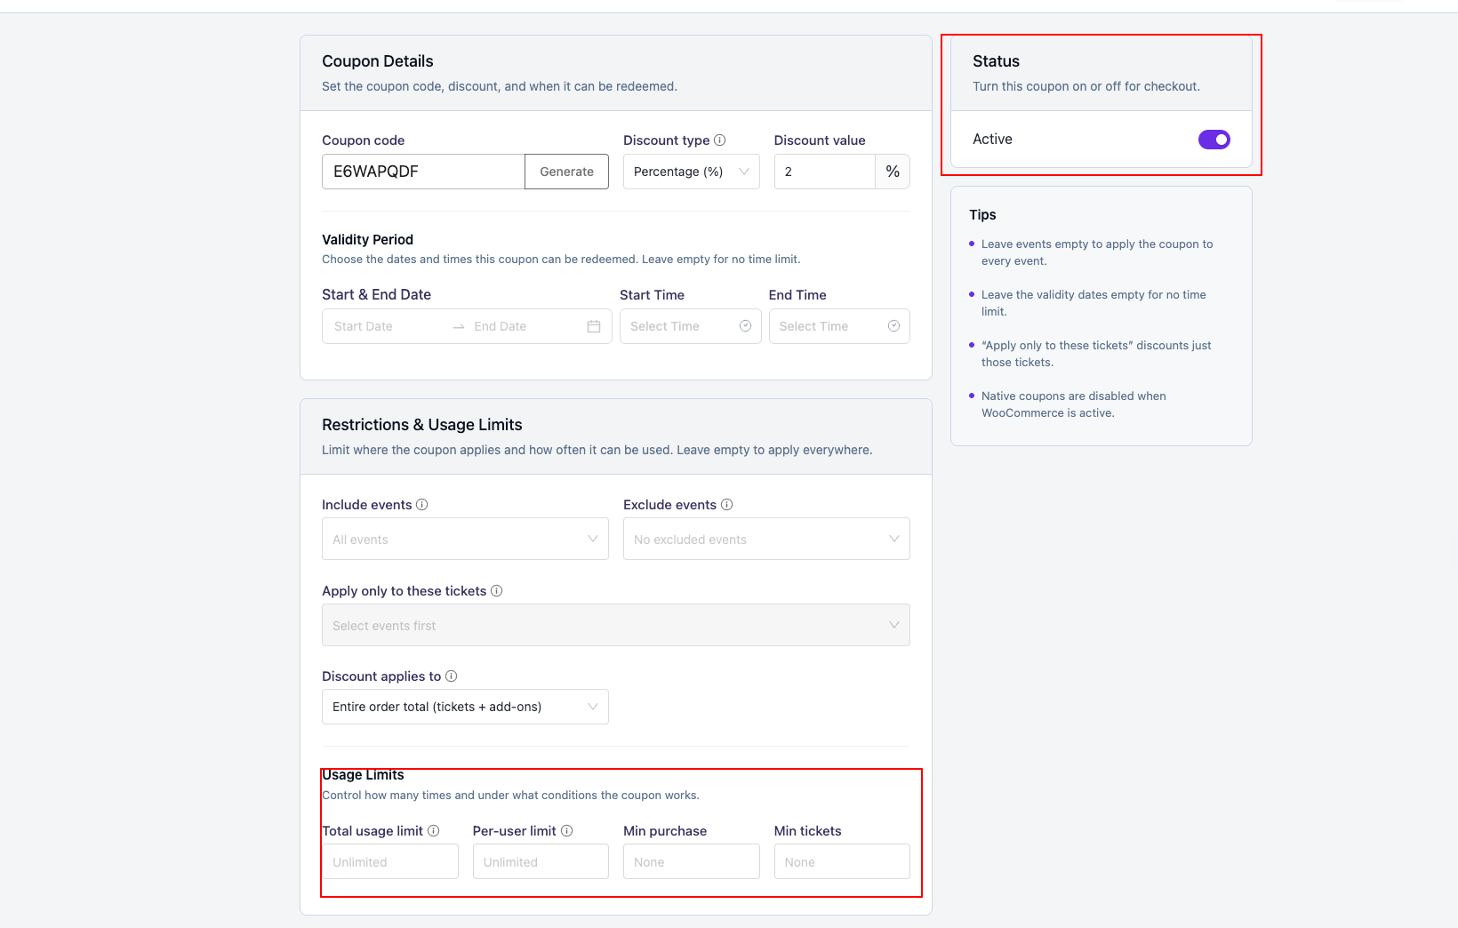This screenshot has height=928, width=1458.
Task: Click the Min purchase input
Action: (692, 861)
